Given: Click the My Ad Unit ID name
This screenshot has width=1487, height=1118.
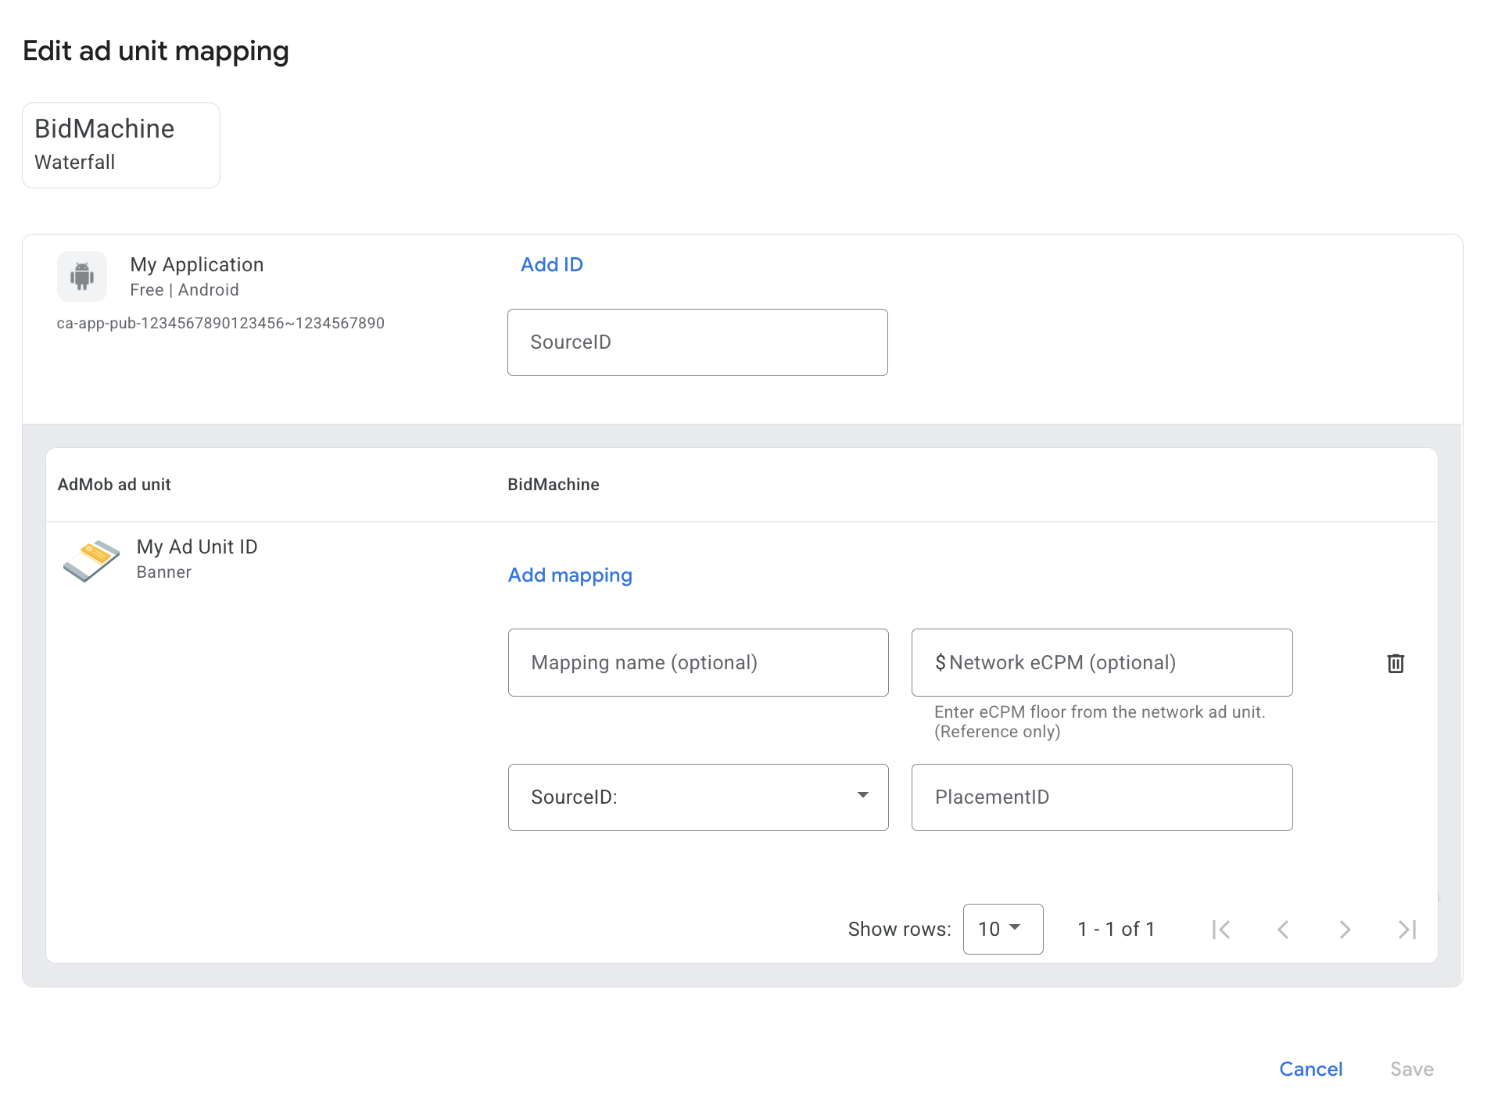Looking at the screenshot, I should pos(197,546).
